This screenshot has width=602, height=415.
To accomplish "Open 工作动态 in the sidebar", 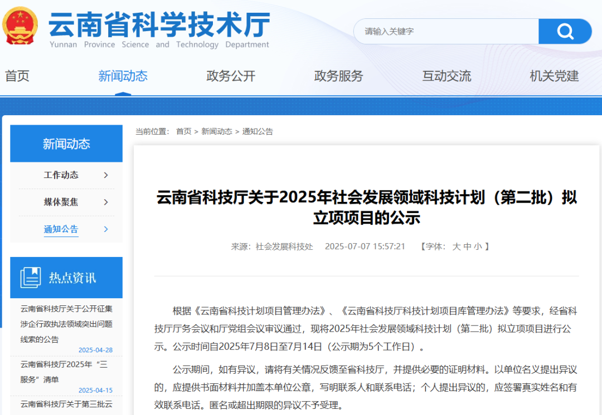I will pyautogui.click(x=61, y=175).
